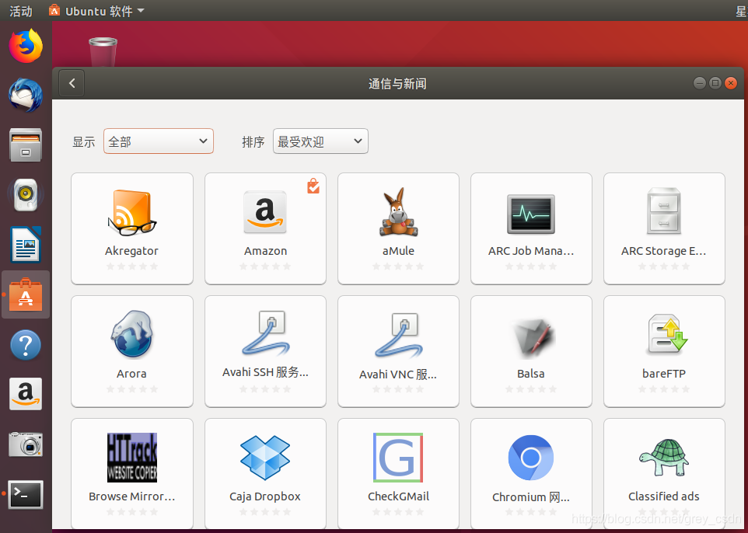Open the Arora browser icon
The image size is (748, 533).
(x=132, y=334)
